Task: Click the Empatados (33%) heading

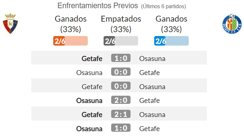Action: (121, 24)
